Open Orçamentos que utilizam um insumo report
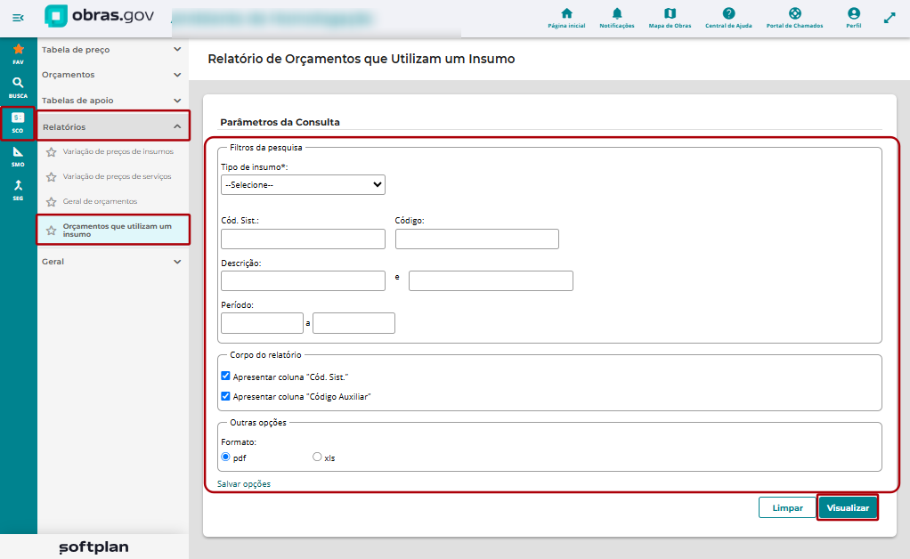 118,231
